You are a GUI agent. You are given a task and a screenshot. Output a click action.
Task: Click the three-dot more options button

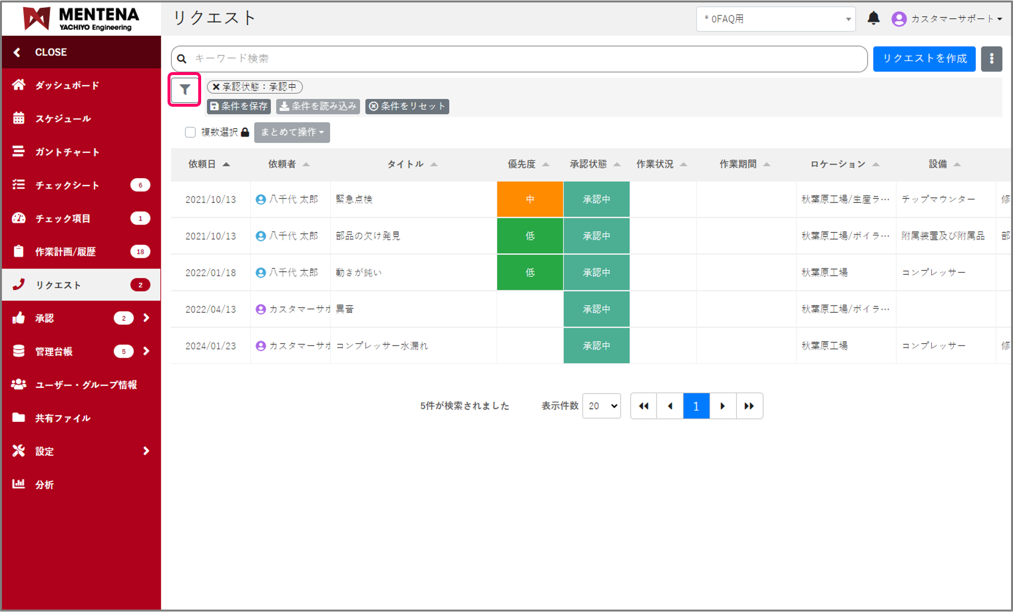point(991,59)
